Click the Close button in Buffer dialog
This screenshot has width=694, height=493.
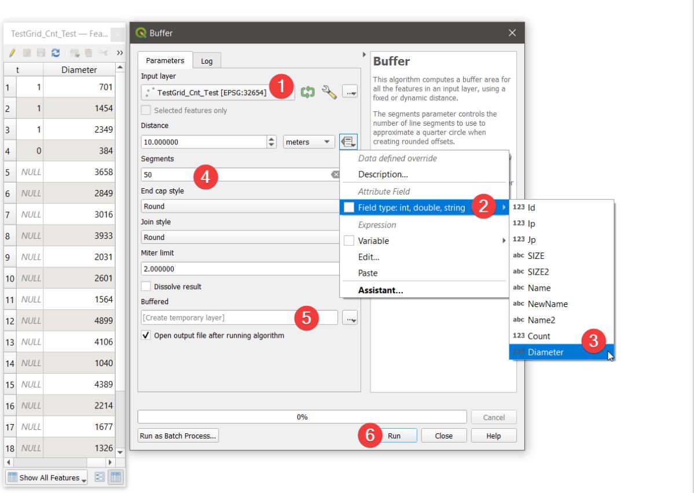click(x=443, y=436)
